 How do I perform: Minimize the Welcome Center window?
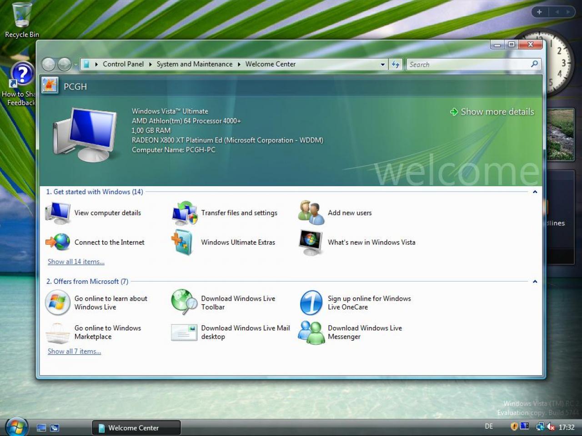point(497,45)
